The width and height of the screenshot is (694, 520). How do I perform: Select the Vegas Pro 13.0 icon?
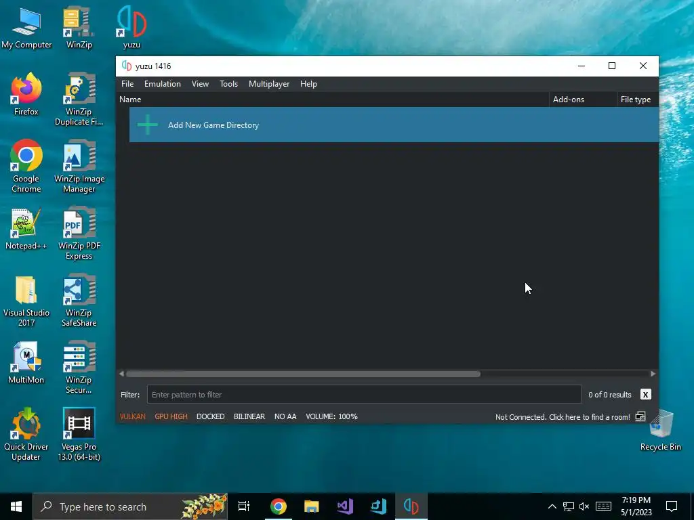coord(79,435)
